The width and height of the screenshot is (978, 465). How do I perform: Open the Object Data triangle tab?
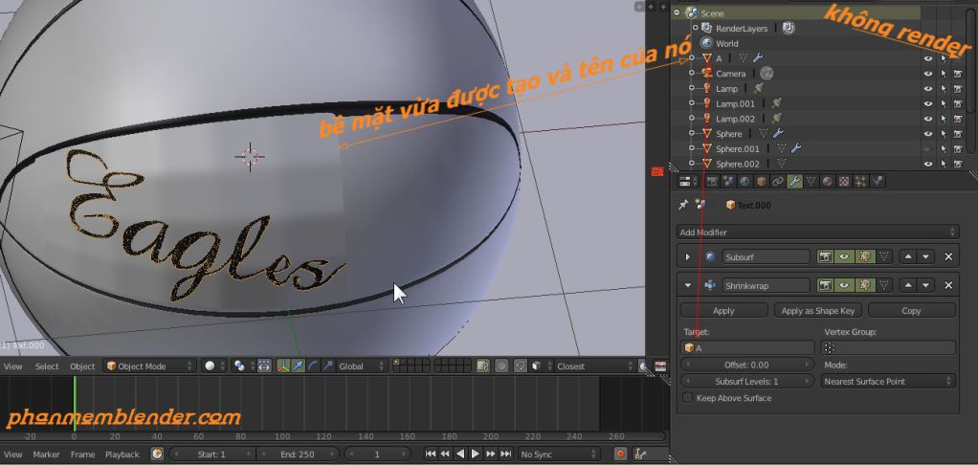(x=811, y=182)
